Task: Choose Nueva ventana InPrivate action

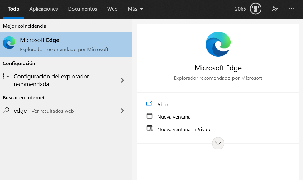Action: 184,129
